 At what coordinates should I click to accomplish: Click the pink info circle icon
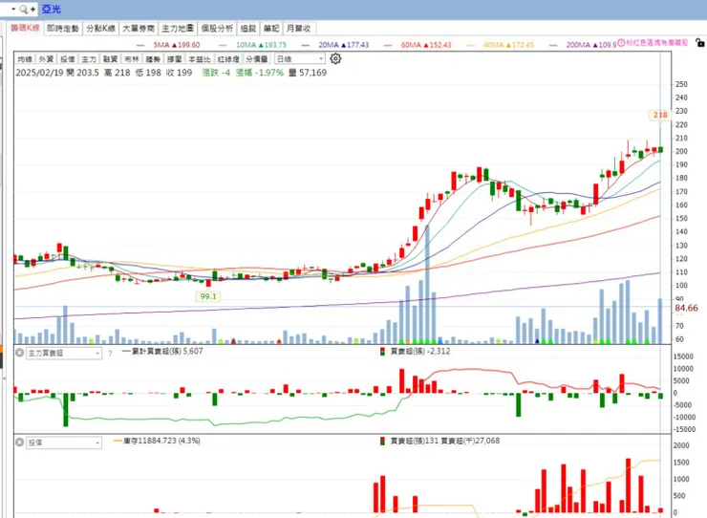pos(621,43)
